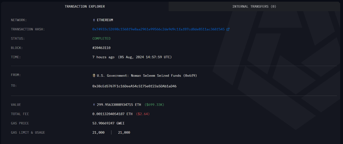The width and height of the screenshot is (343, 144).
Task: Click the COMPLETED status text
Action: (x=101, y=39)
